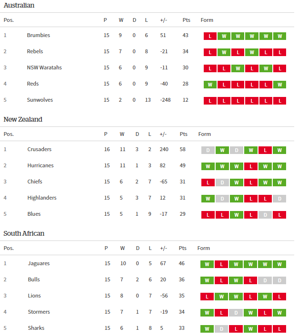Click the grey draw badge in Sharks form
This screenshot has height=336, width=298.
[221, 329]
